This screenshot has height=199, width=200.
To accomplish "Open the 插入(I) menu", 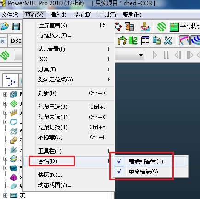I will 58,15.
